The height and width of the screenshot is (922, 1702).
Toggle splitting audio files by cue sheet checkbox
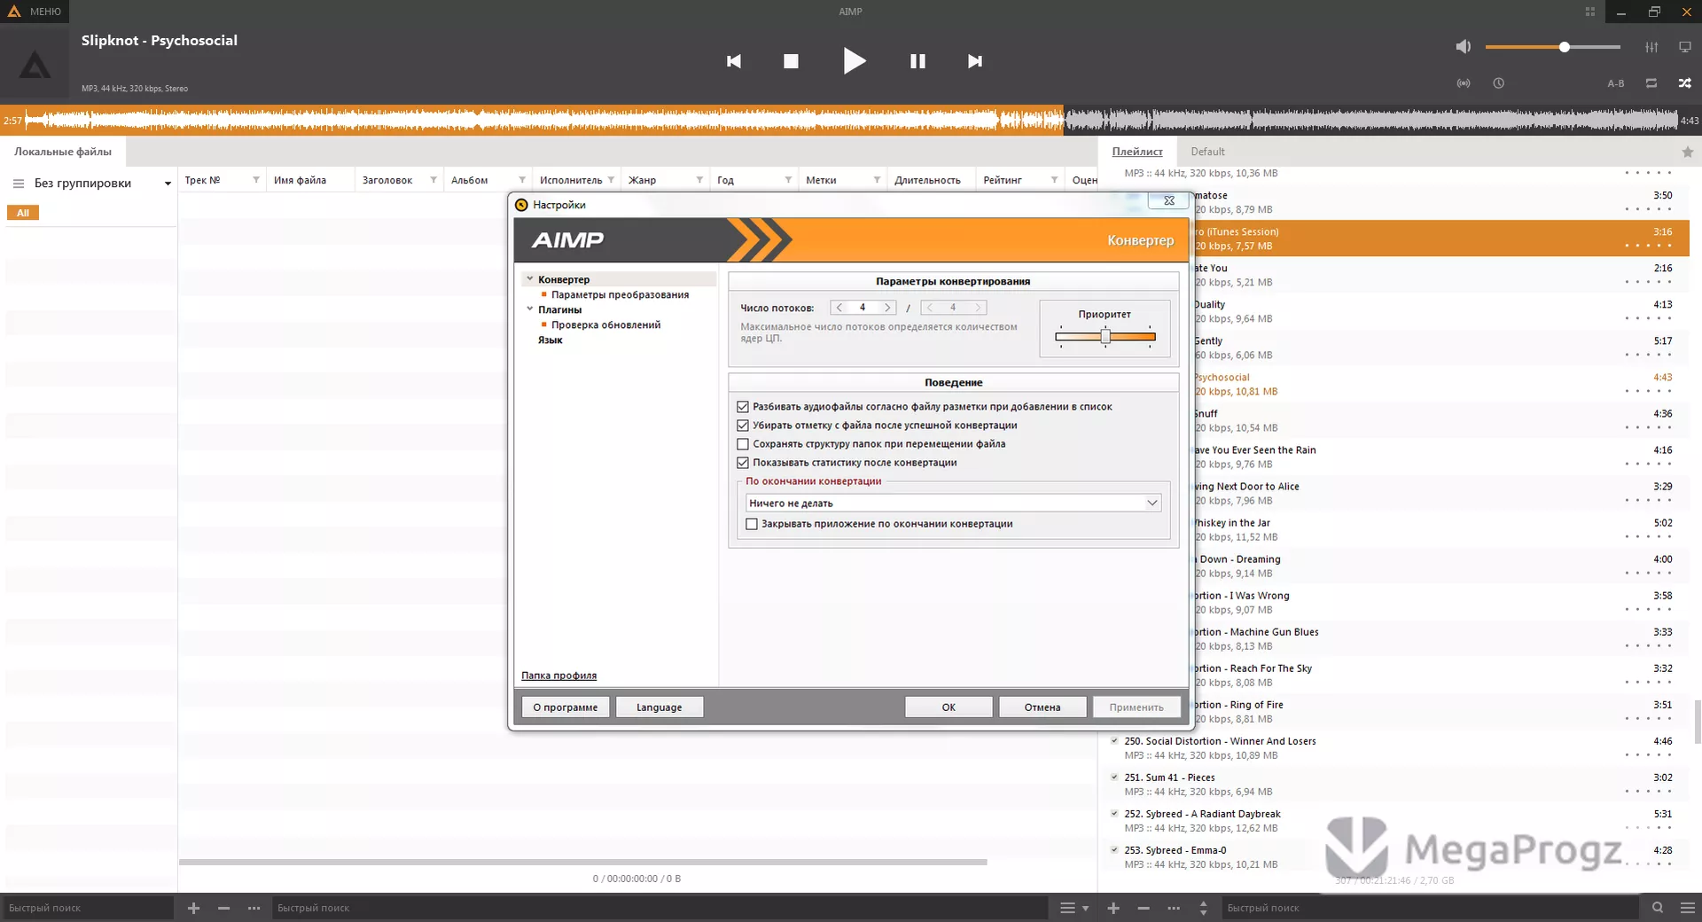pyautogui.click(x=743, y=407)
